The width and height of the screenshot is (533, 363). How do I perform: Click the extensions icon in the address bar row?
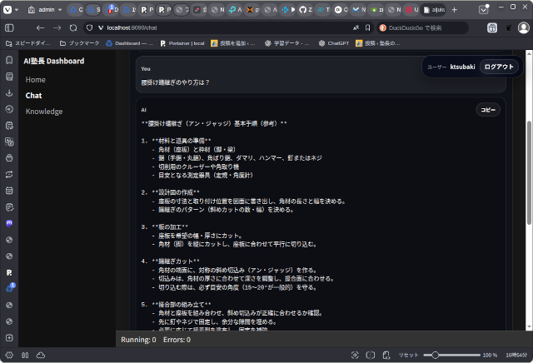[x=492, y=27]
